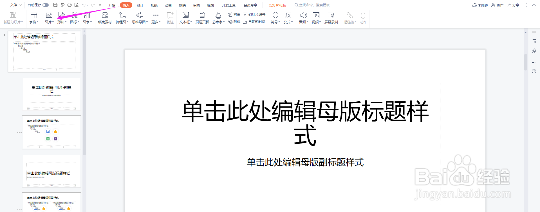The image size is (540, 212).
Task: Switch to the 视图 View tab
Action: [x=210, y=5]
